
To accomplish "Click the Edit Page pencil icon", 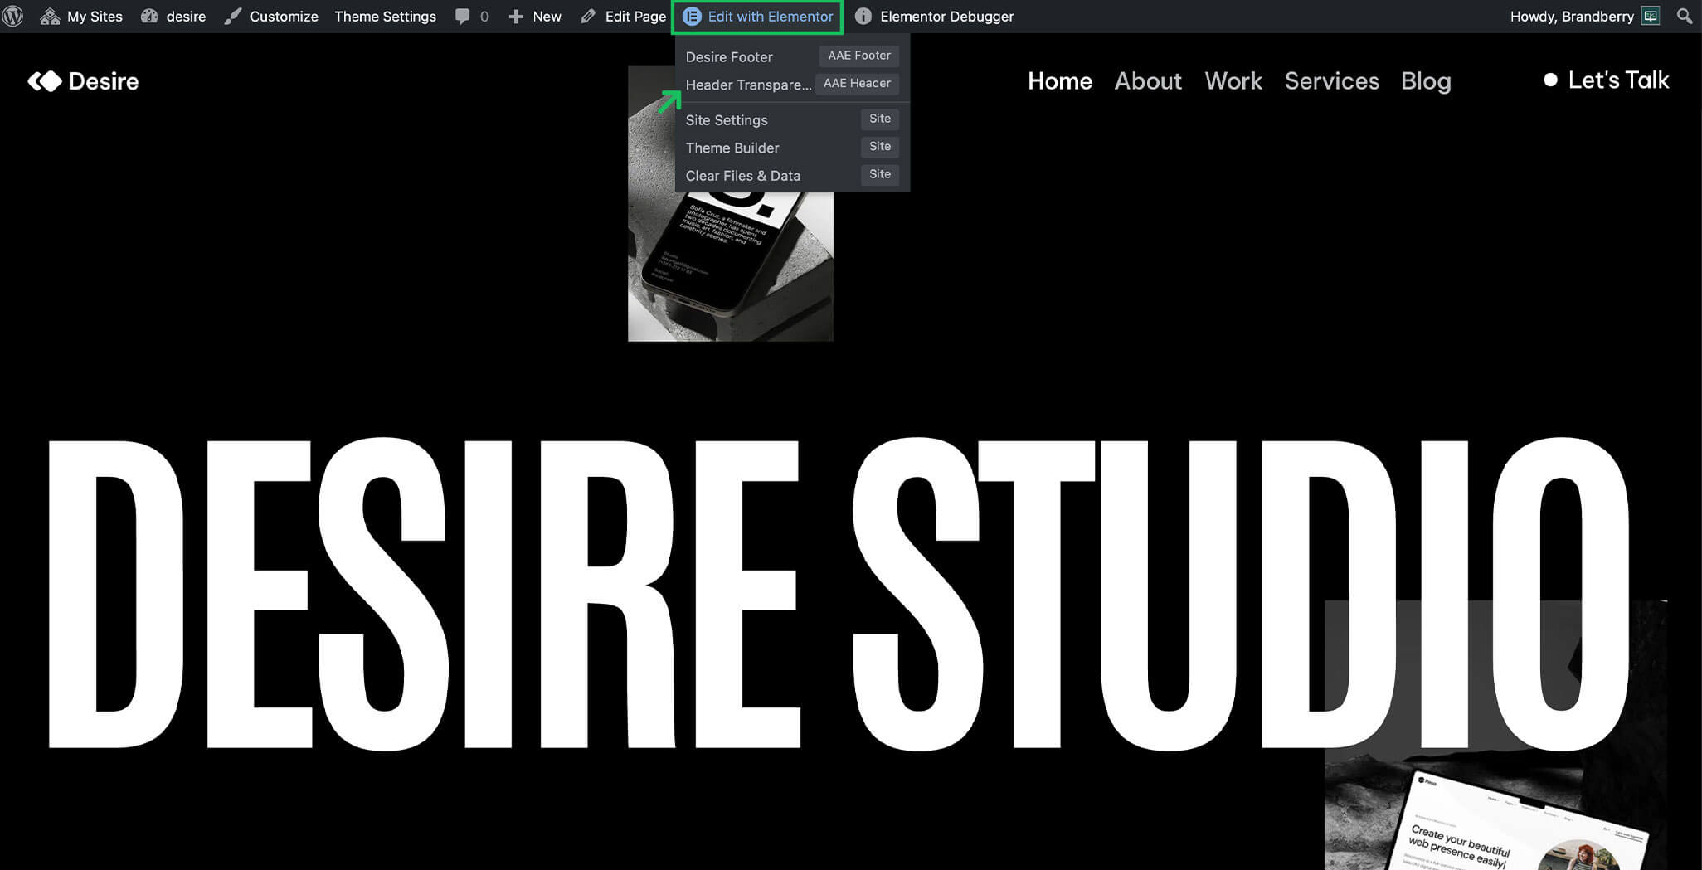I will (x=588, y=17).
